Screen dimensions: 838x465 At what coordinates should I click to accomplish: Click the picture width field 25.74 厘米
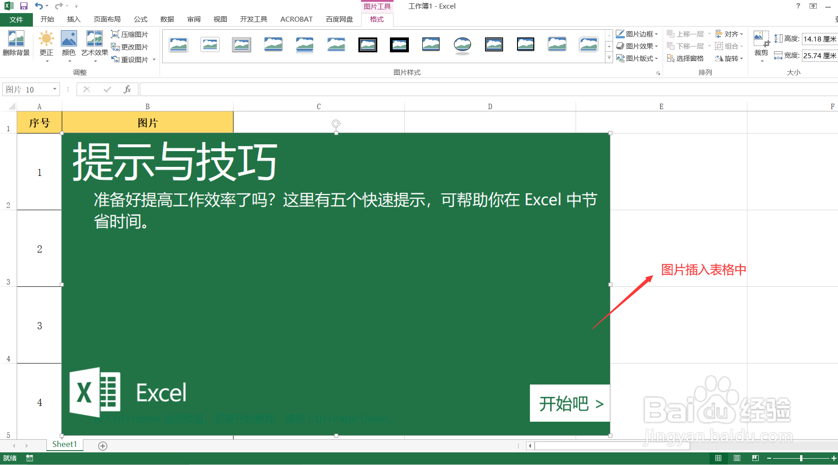click(820, 55)
